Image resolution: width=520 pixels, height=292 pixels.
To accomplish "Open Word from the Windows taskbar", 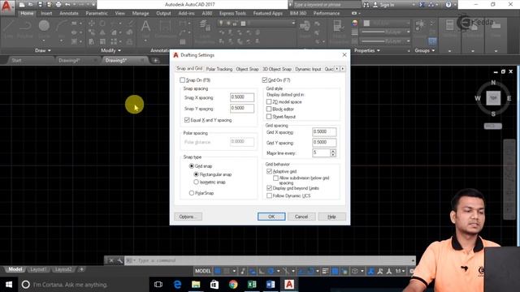I will pyautogui.click(x=271, y=285).
